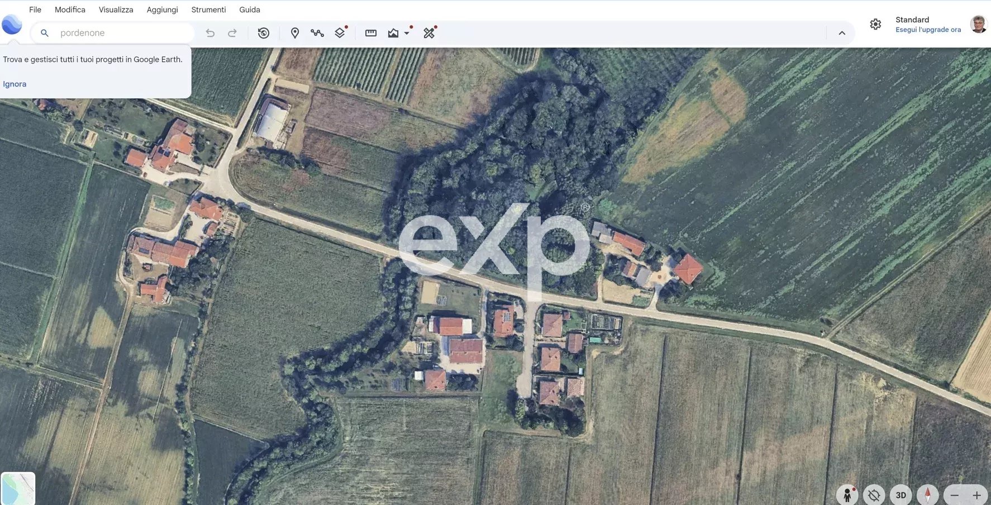Open the Modifica menu

[70, 9]
